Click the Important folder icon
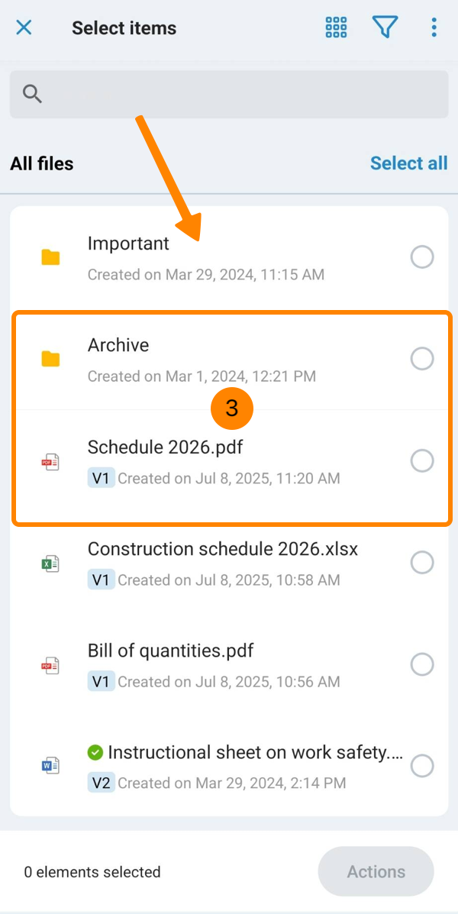 [x=50, y=257]
